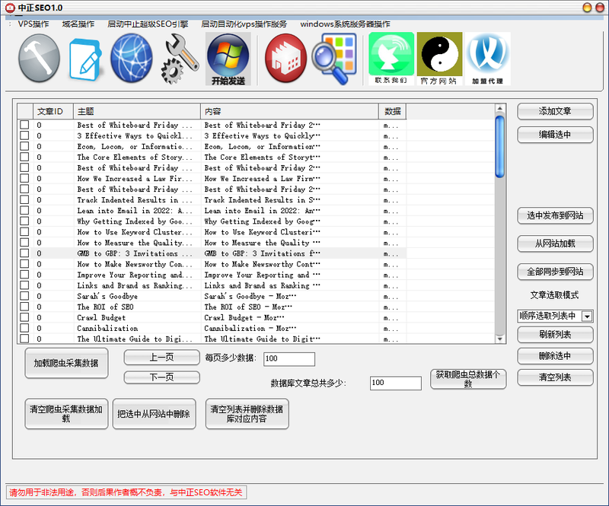Click the 联系我们 satellite dish icon
The height and width of the screenshot is (506, 609).
point(391,59)
